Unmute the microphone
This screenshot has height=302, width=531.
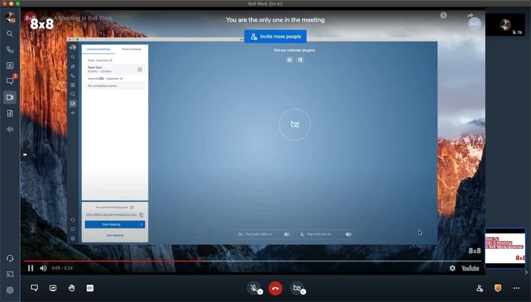click(x=253, y=288)
